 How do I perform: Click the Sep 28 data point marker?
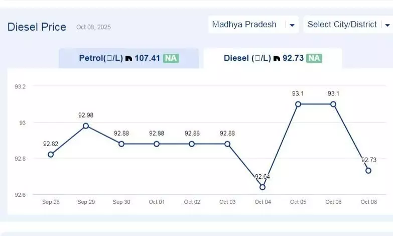click(51, 155)
